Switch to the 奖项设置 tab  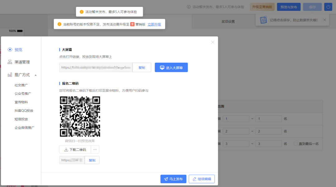tap(228, 22)
